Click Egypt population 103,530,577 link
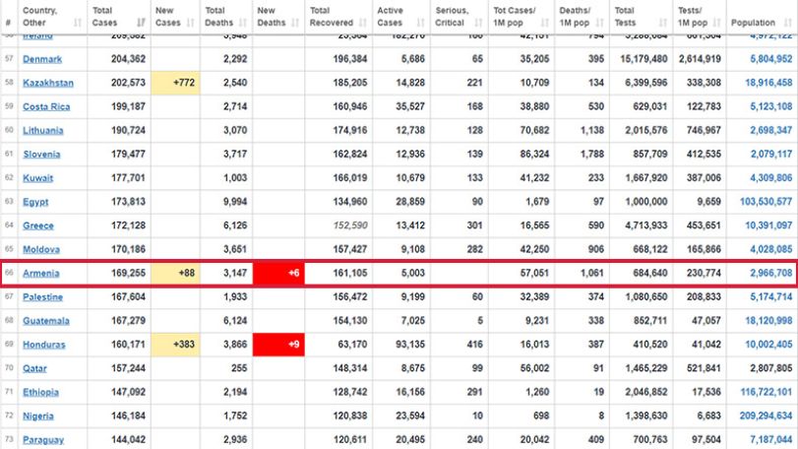 [x=766, y=202]
